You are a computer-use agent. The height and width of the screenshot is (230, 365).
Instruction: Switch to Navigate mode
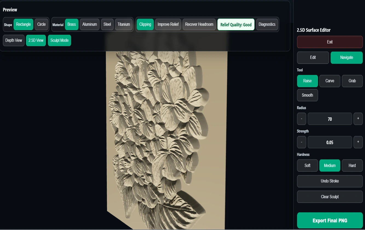(x=347, y=57)
